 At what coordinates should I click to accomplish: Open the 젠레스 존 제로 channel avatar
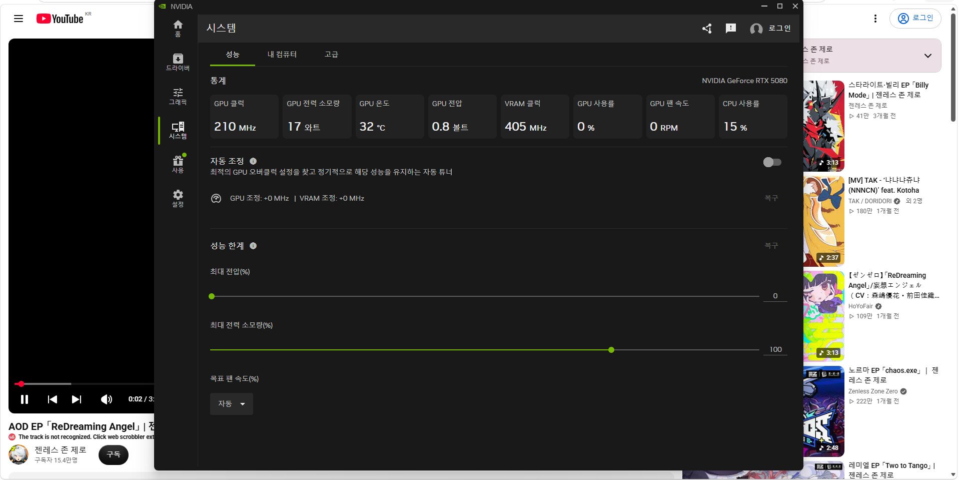(19, 454)
